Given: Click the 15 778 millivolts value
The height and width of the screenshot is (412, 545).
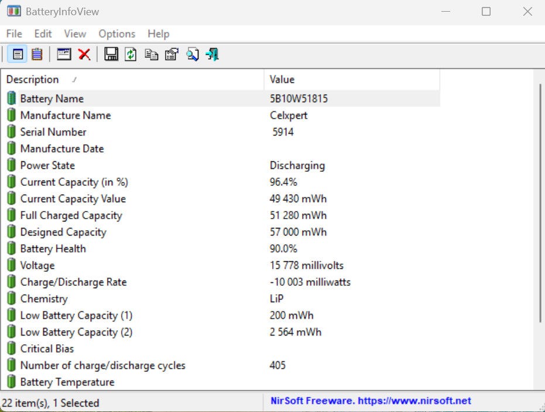Looking at the screenshot, I should click(x=307, y=265).
